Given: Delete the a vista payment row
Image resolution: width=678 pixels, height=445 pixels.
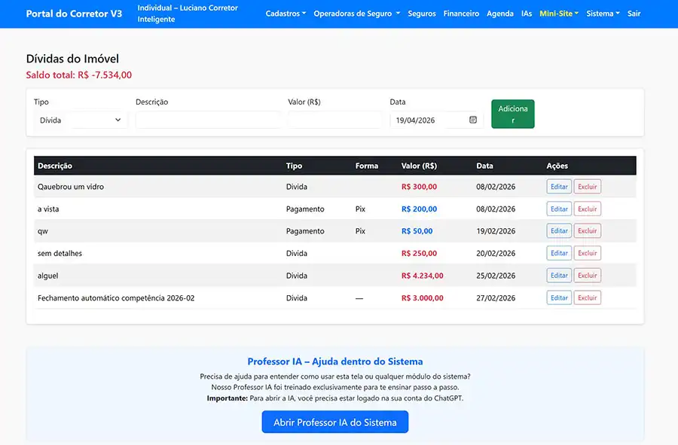Looking at the screenshot, I should 587,209.
